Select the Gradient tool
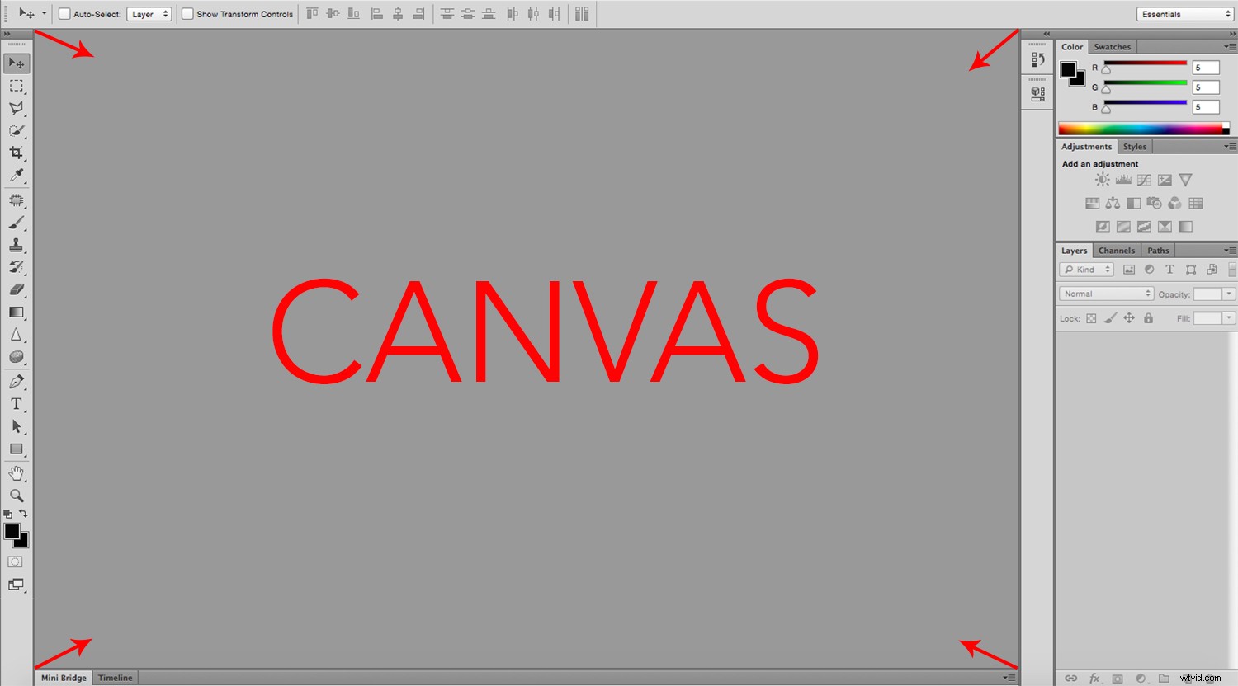The width and height of the screenshot is (1238, 686). pyautogui.click(x=16, y=312)
